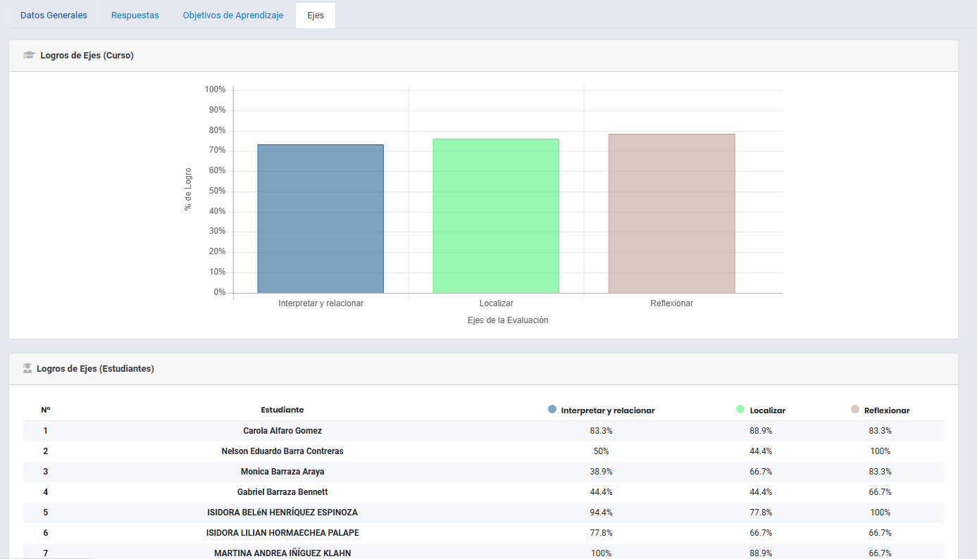Click the Estudiante column header

pyautogui.click(x=282, y=410)
